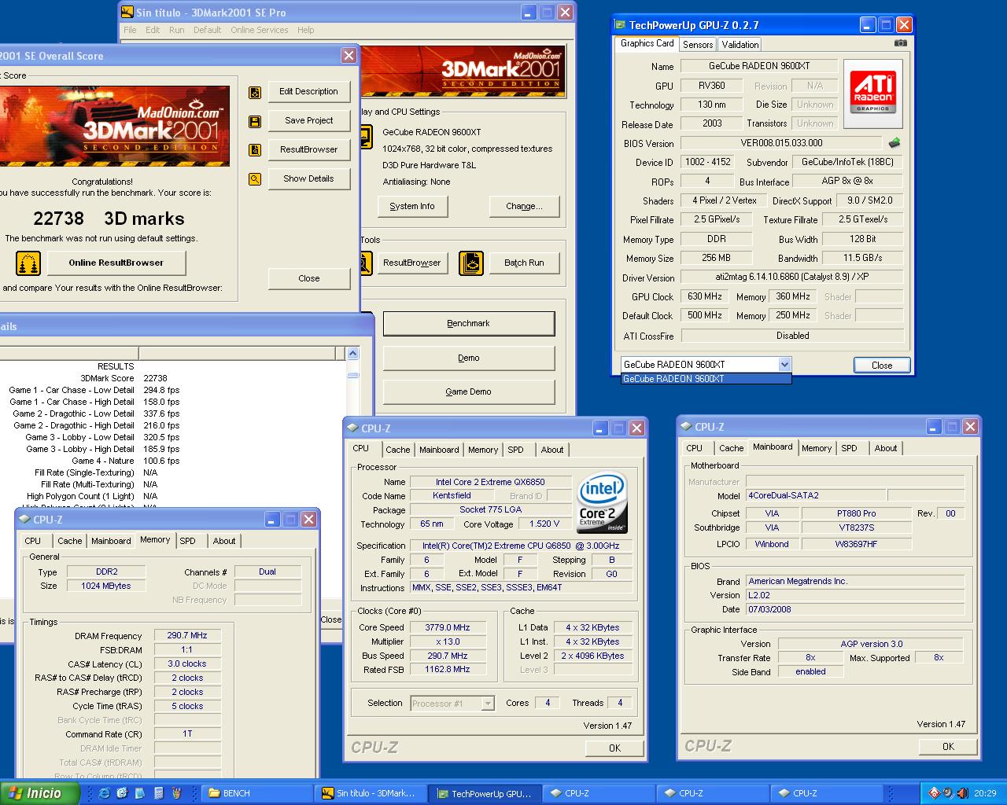Viewport: 1007px width, 805px height.
Task: Click OK in the right CPU-Z mainboard window
Action: pyautogui.click(x=948, y=747)
